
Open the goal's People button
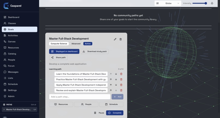[x=86, y=104]
